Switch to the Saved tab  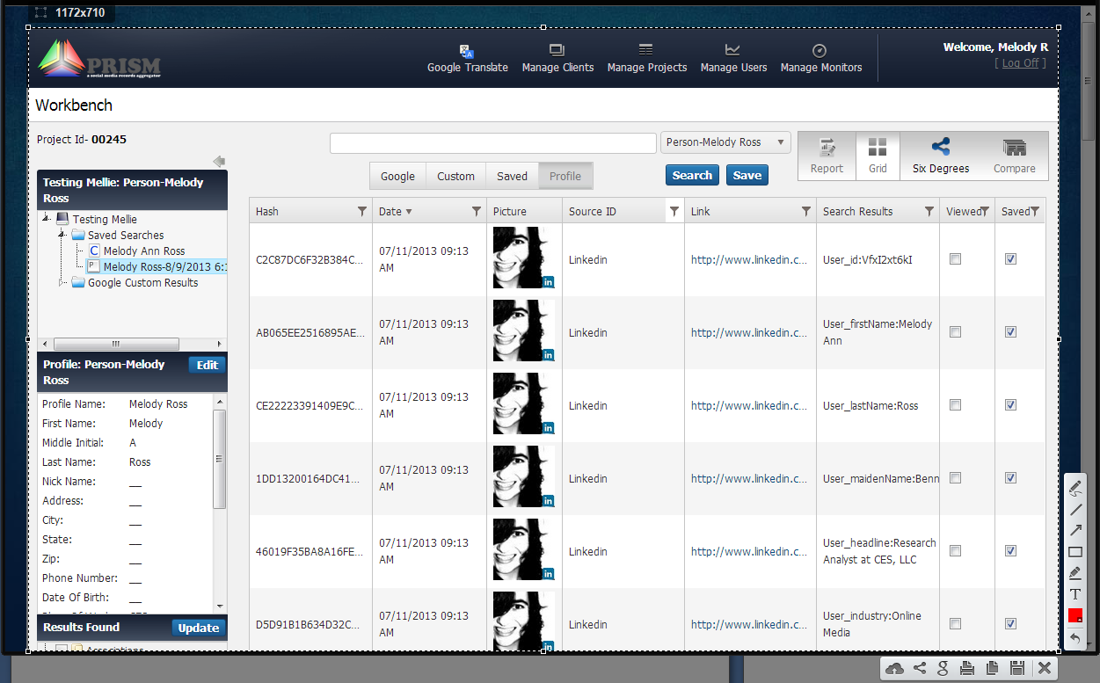(x=512, y=176)
